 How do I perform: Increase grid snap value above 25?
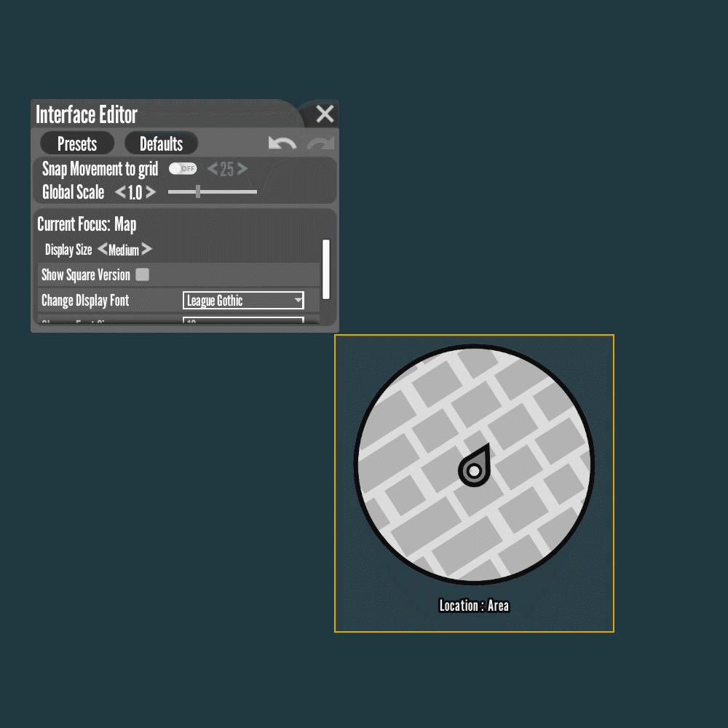[x=242, y=169]
